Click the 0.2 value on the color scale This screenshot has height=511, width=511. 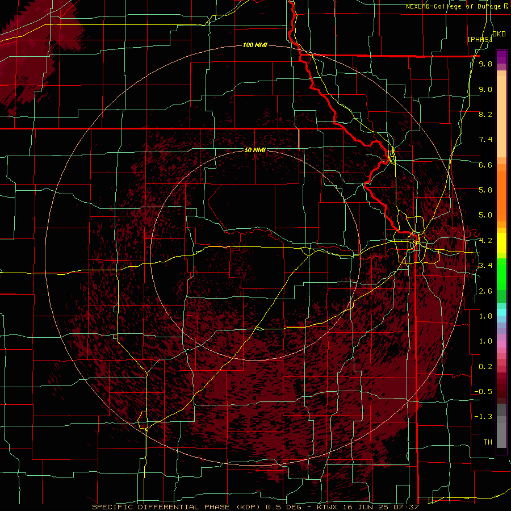(x=485, y=367)
